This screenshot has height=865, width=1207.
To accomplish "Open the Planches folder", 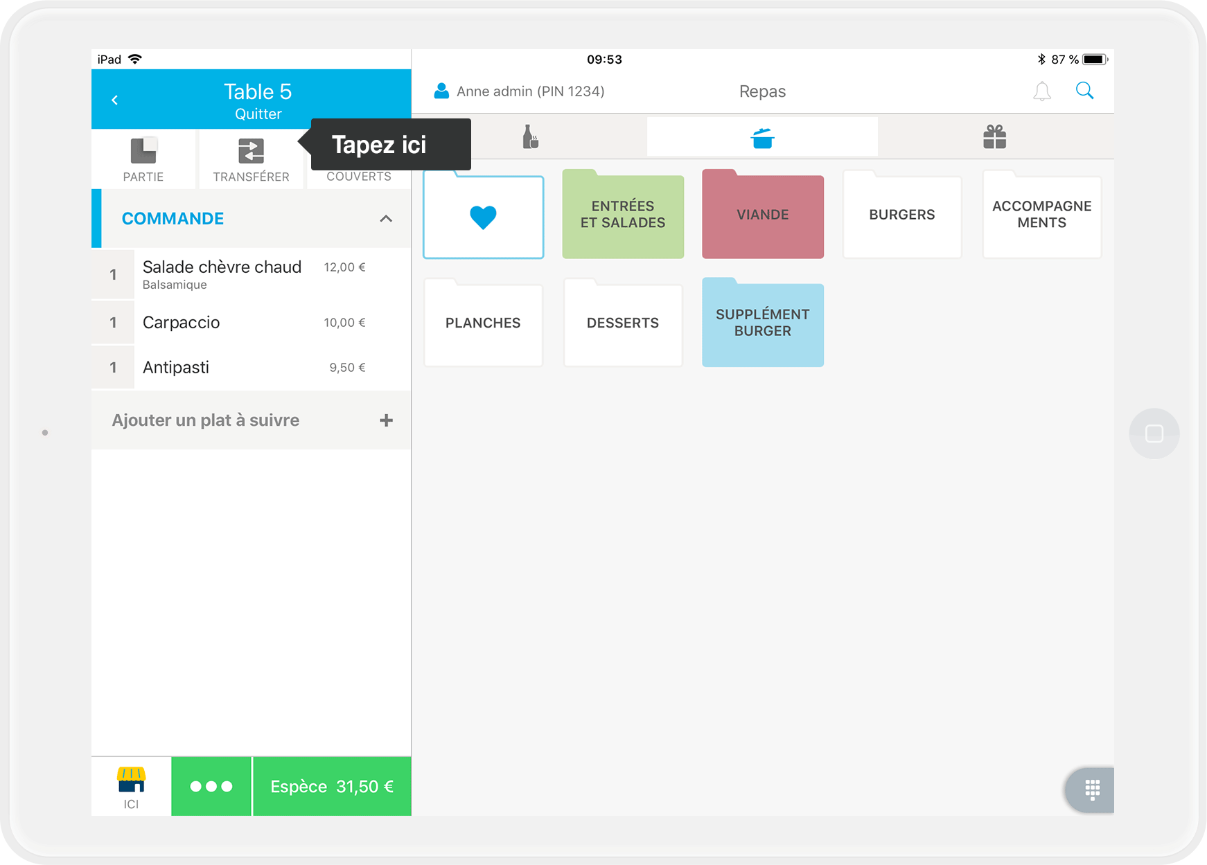I will 483,323.
